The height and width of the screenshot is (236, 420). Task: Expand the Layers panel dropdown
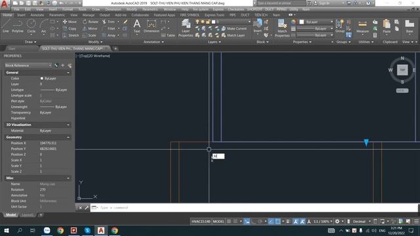215,42
